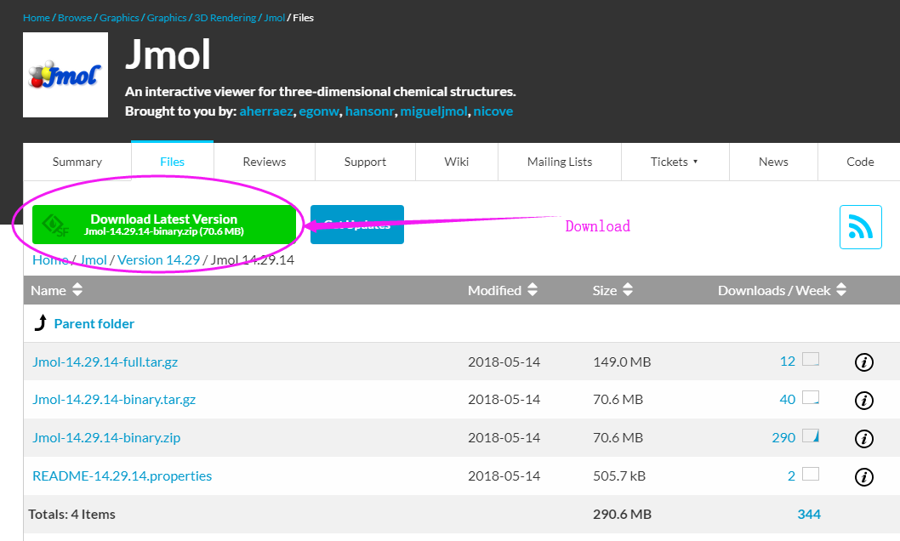The height and width of the screenshot is (541, 900).
Task: Download Jmol-14.29.14-binary.zip file link
Action: point(106,438)
